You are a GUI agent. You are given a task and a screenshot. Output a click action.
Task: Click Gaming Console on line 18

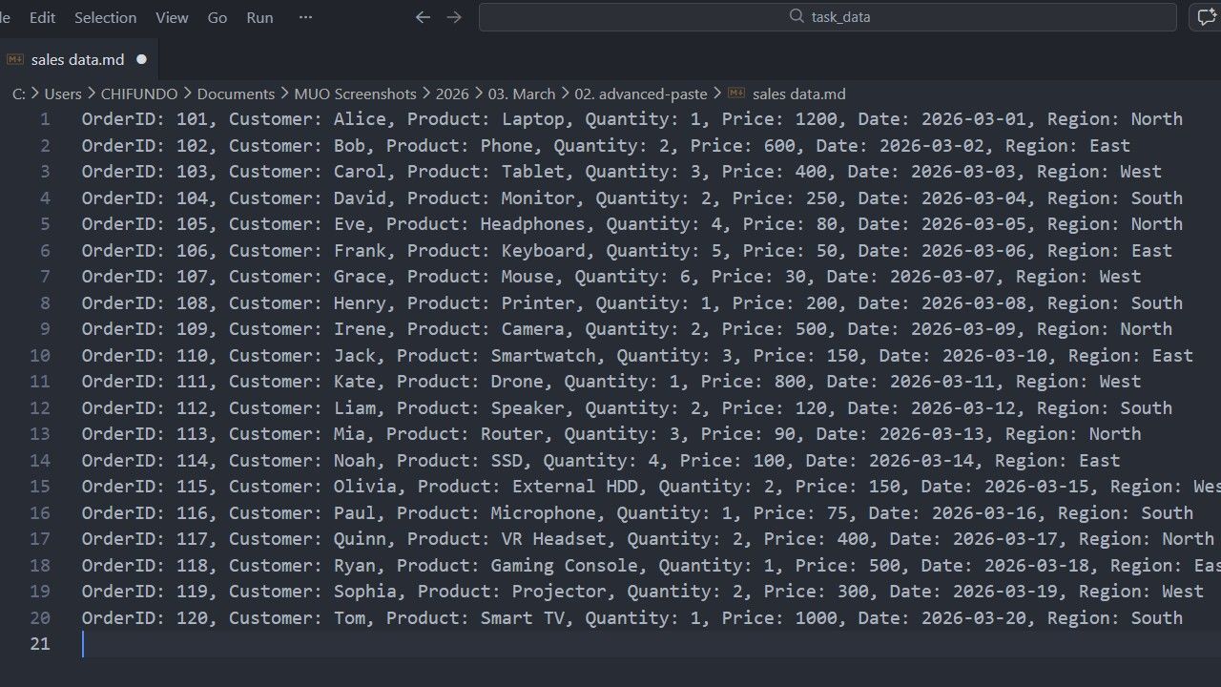[565, 565]
